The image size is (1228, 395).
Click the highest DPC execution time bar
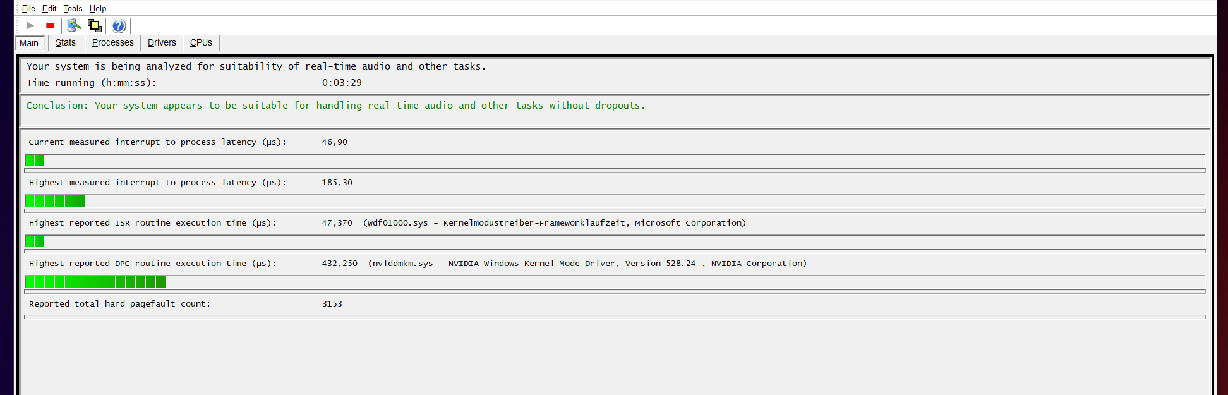point(95,282)
